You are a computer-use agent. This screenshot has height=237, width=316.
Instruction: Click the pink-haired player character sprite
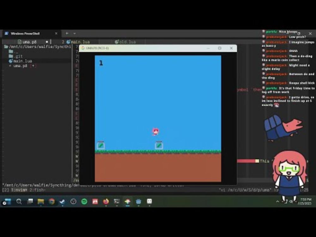155,132
